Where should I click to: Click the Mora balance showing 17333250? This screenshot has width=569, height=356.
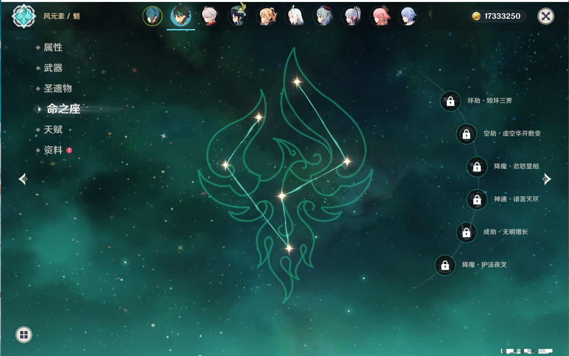tap(498, 16)
